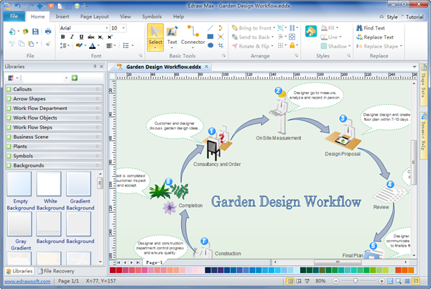Image resolution: width=431 pixels, height=289 pixels.
Task: Open the Styles theme gallery icon
Action: [x=311, y=32]
